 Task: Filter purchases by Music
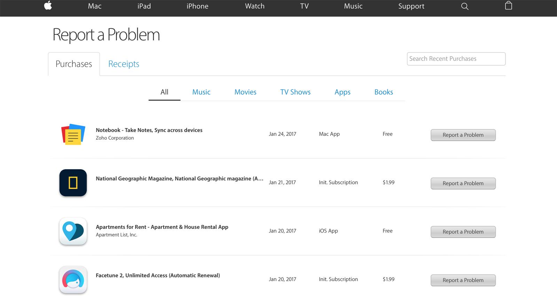tap(201, 92)
